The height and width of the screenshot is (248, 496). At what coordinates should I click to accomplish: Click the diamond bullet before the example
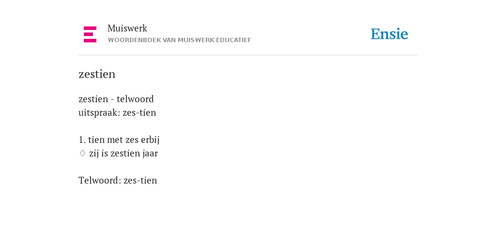click(82, 154)
